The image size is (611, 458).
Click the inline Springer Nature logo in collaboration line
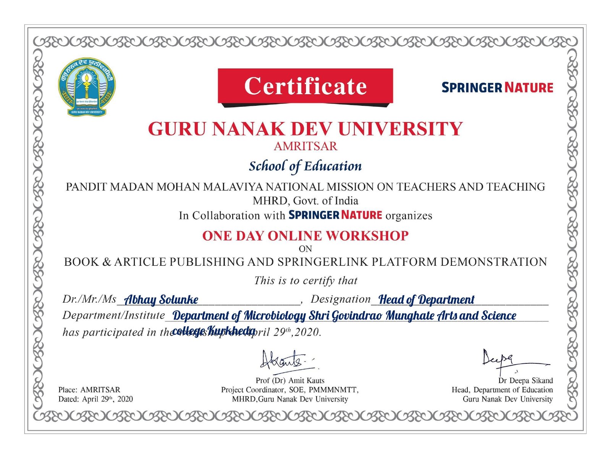point(335,215)
